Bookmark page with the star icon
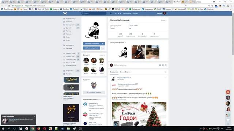The image size is (234, 131). (212, 6)
